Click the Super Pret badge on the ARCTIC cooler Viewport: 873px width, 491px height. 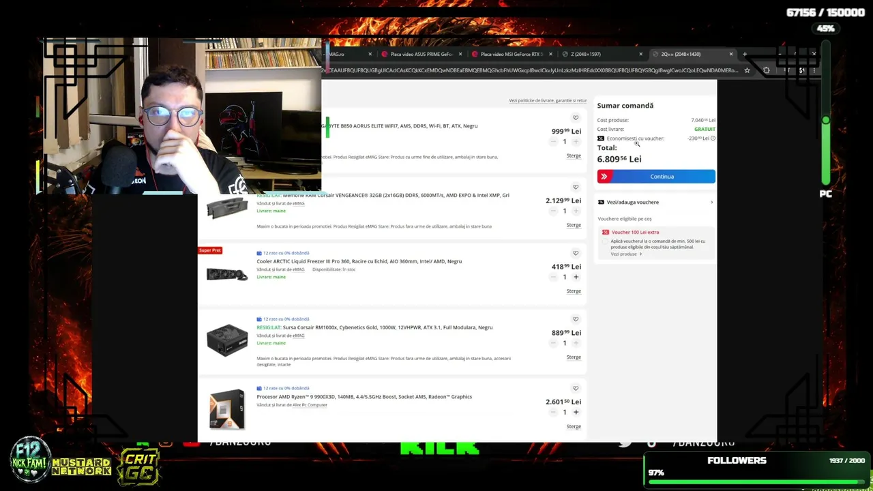pos(210,250)
